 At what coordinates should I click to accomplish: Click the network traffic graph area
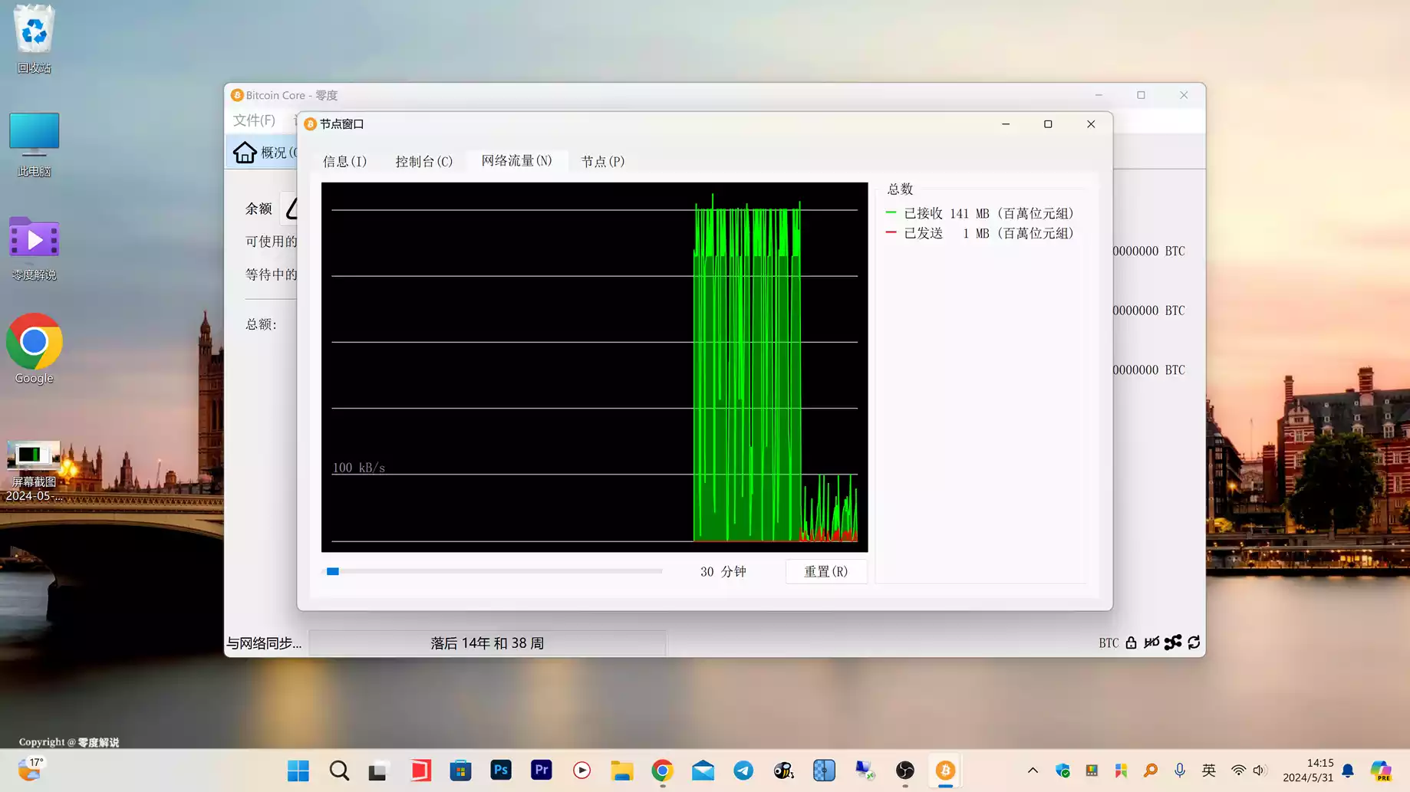pos(595,366)
